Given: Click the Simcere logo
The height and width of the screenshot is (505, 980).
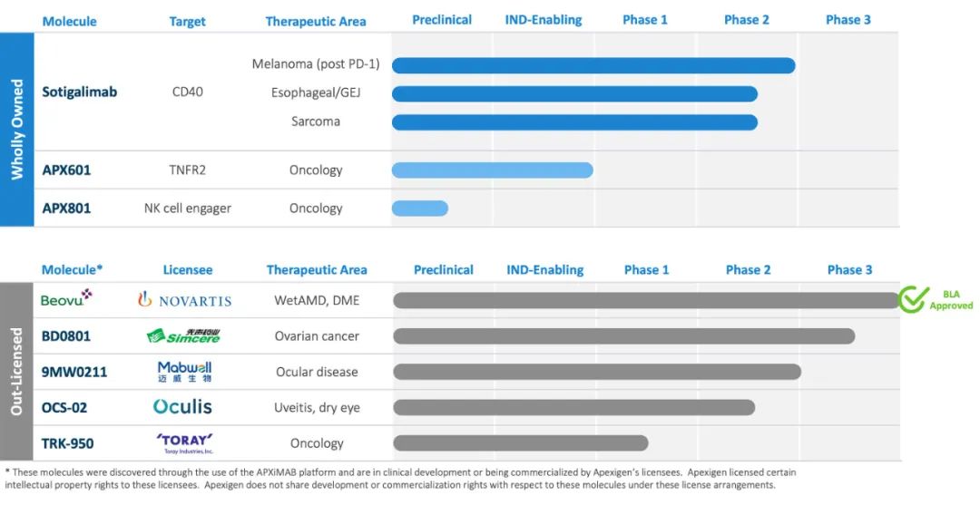Looking at the screenshot, I should 183,336.
